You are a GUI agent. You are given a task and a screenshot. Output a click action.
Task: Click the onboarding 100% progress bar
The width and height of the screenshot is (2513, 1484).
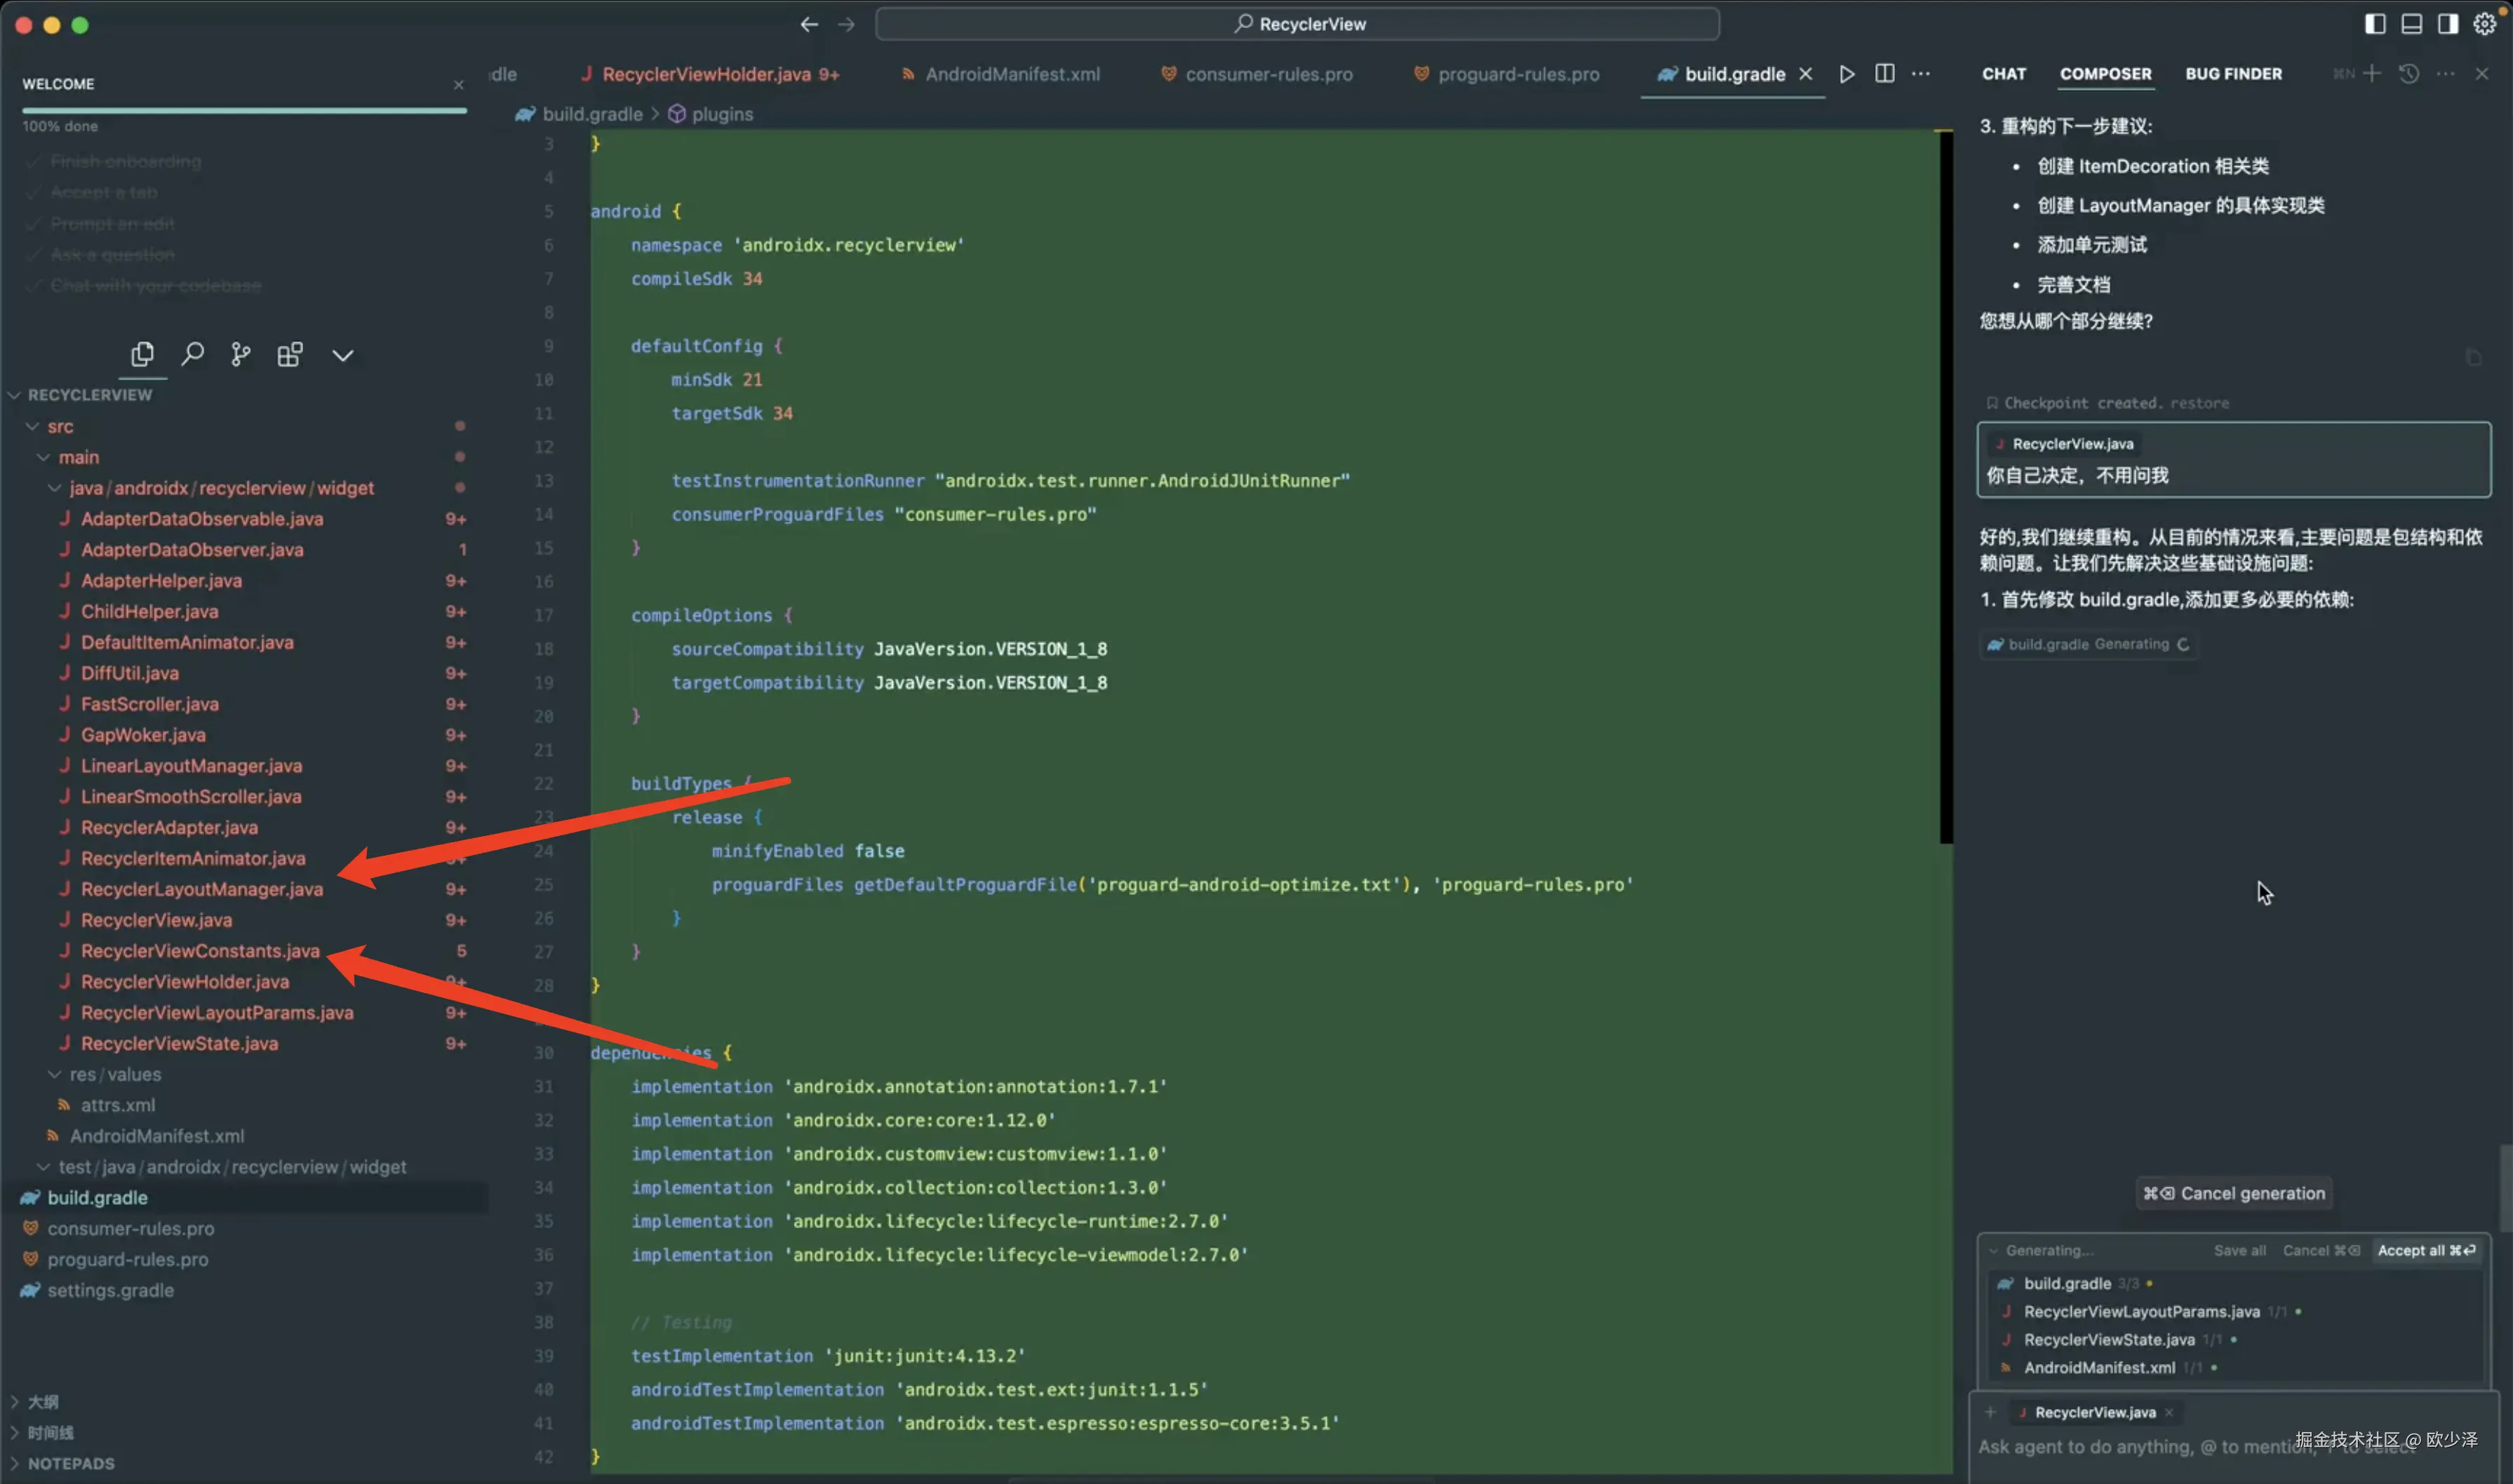pos(244,110)
